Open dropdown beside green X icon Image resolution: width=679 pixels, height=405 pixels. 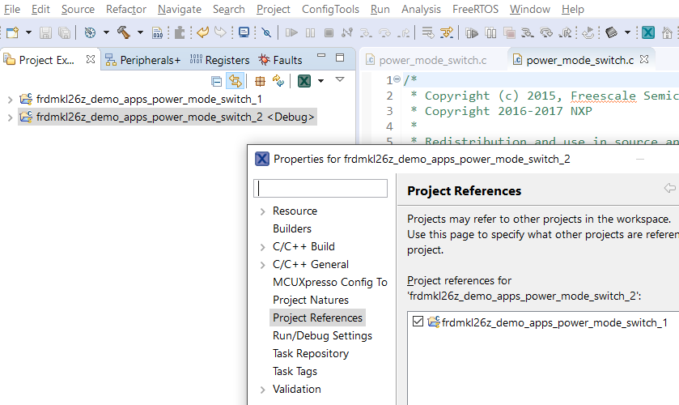coord(320,81)
